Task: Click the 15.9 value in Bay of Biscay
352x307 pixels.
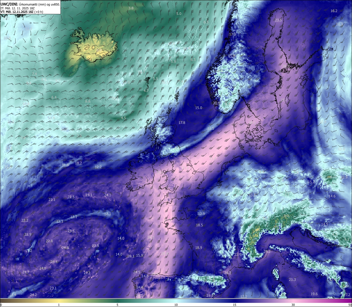Action: [x=139, y=255]
